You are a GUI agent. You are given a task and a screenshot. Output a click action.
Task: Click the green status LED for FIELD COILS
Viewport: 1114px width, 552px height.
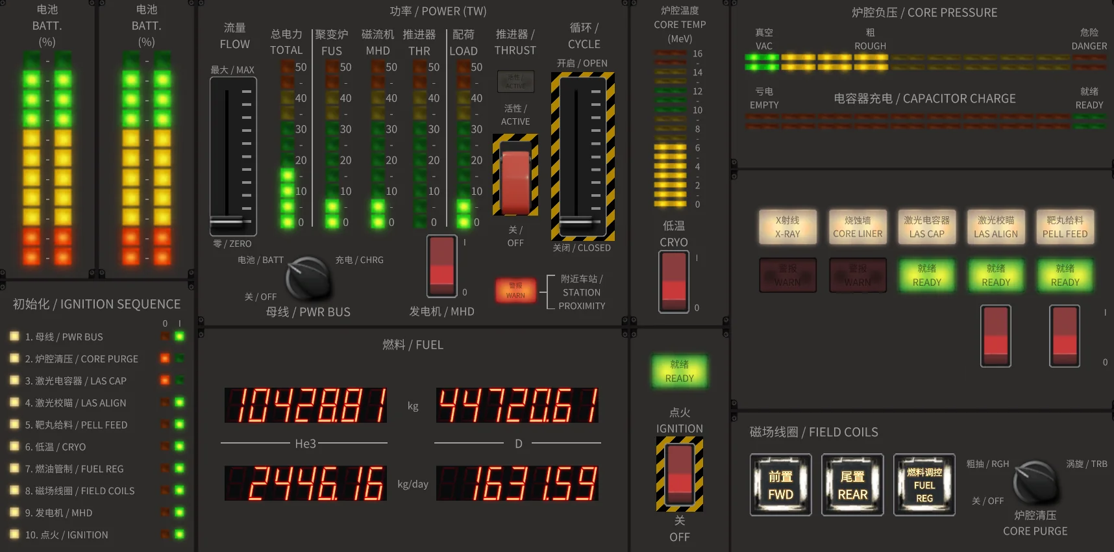(180, 490)
